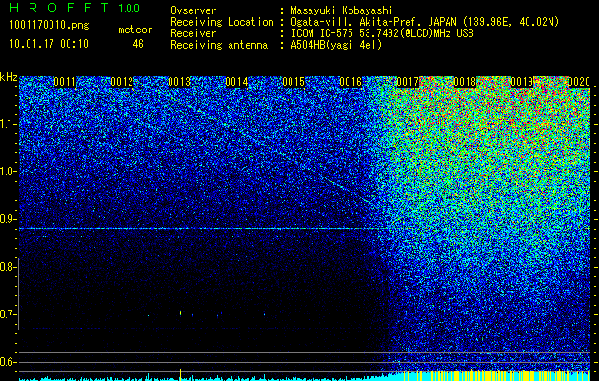The height and width of the screenshot is (381, 599).
Task: Click the 0019 time marker
Action: coord(522,82)
